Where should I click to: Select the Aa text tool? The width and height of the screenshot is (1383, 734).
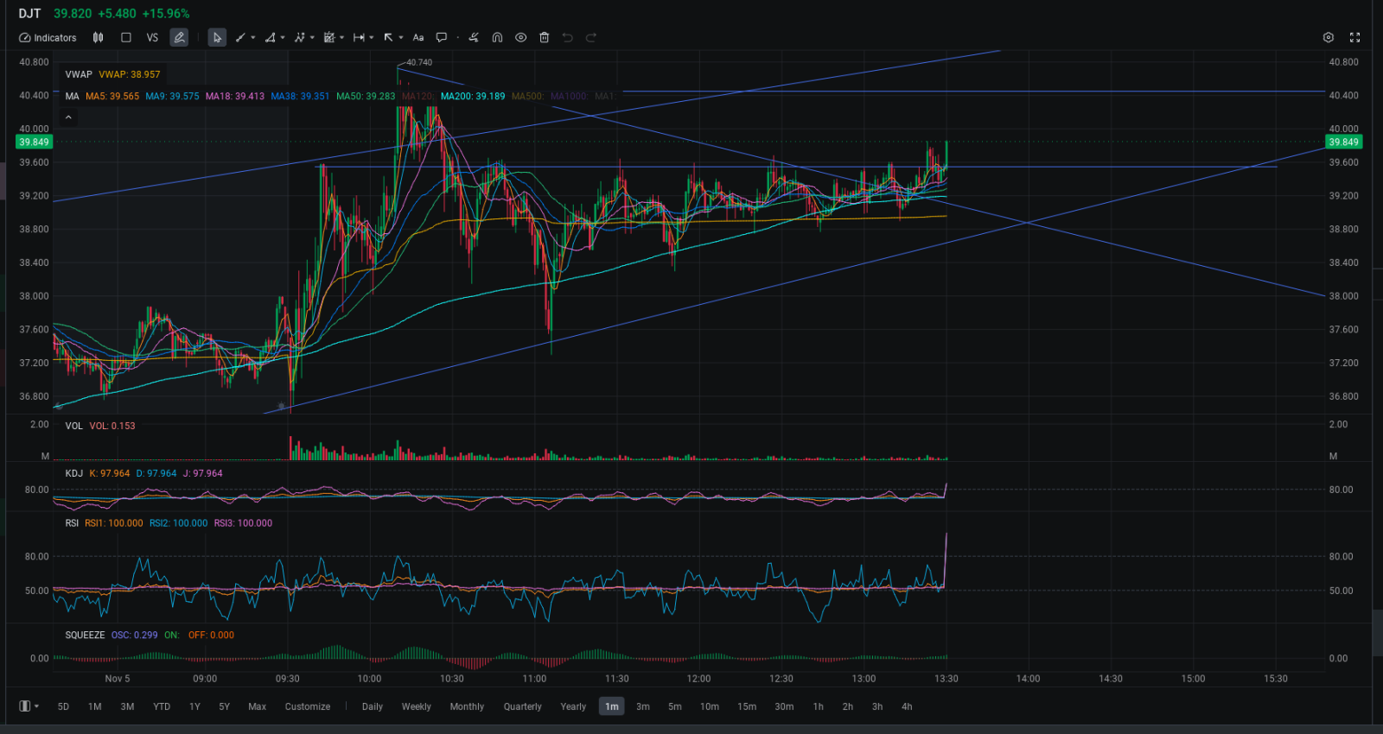coord(418,38)
